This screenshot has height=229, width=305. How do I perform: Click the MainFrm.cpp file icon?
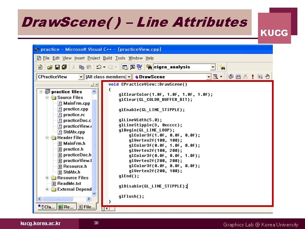[60, 103]
